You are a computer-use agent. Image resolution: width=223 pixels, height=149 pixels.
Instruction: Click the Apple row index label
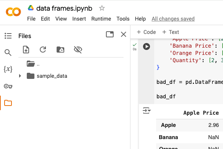[x=168, y=125]
